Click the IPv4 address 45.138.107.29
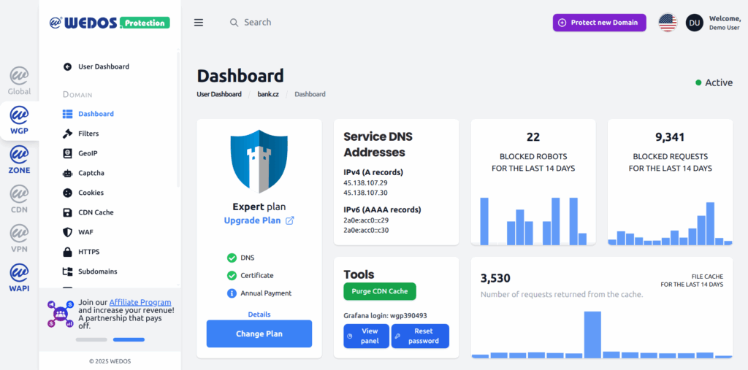The height and width of the screenshot is (370, 748). tap(365, 183)
